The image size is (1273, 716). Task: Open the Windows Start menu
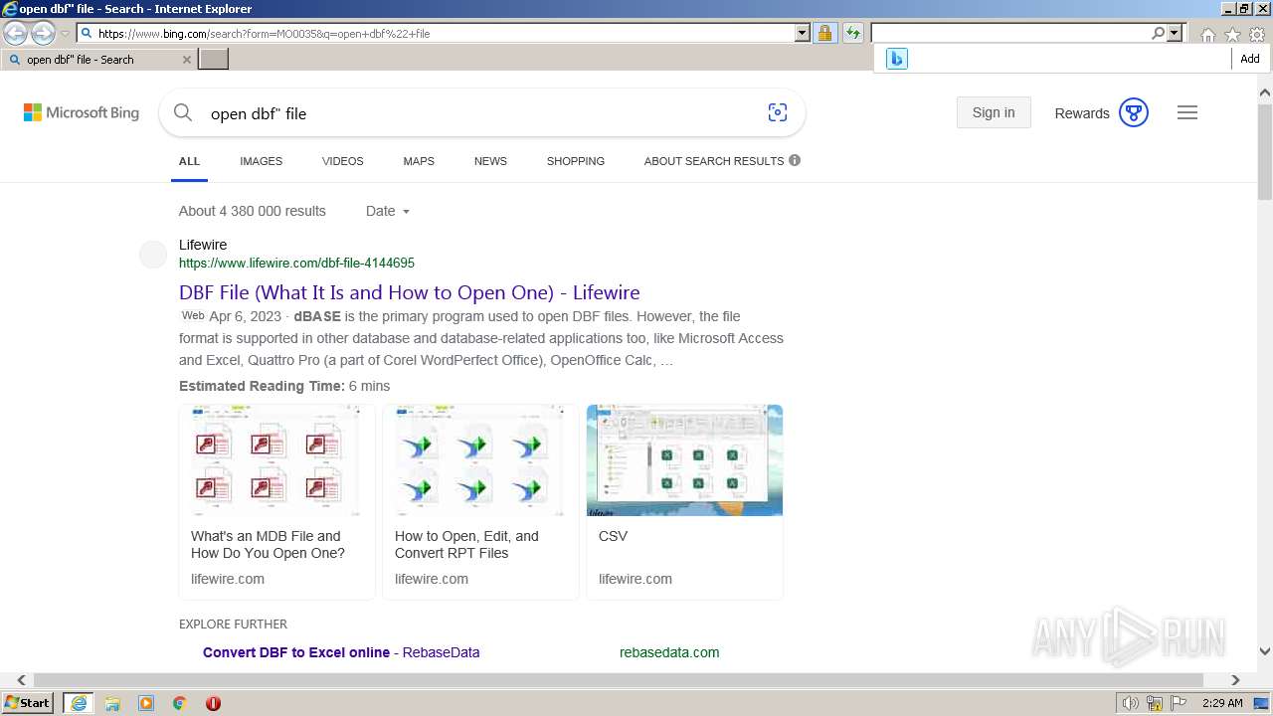tap(27, 703)
